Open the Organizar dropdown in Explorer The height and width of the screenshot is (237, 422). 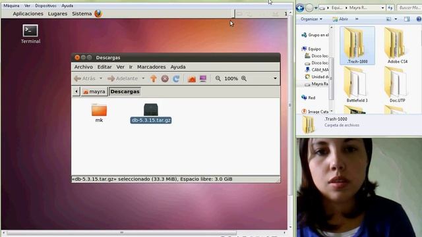(311, 19)
